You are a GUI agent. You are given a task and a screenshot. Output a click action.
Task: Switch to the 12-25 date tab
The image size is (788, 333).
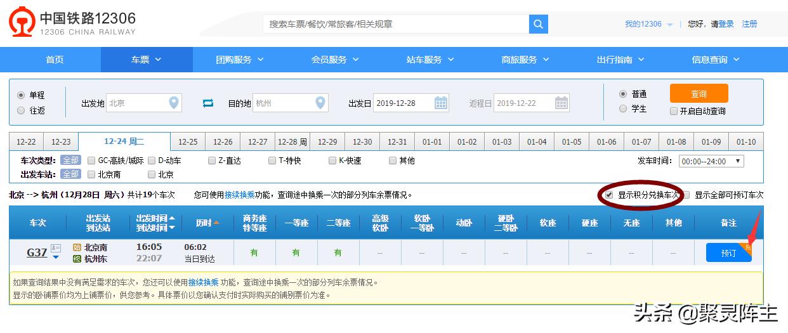pyautogui.click(x=188, y=142)
